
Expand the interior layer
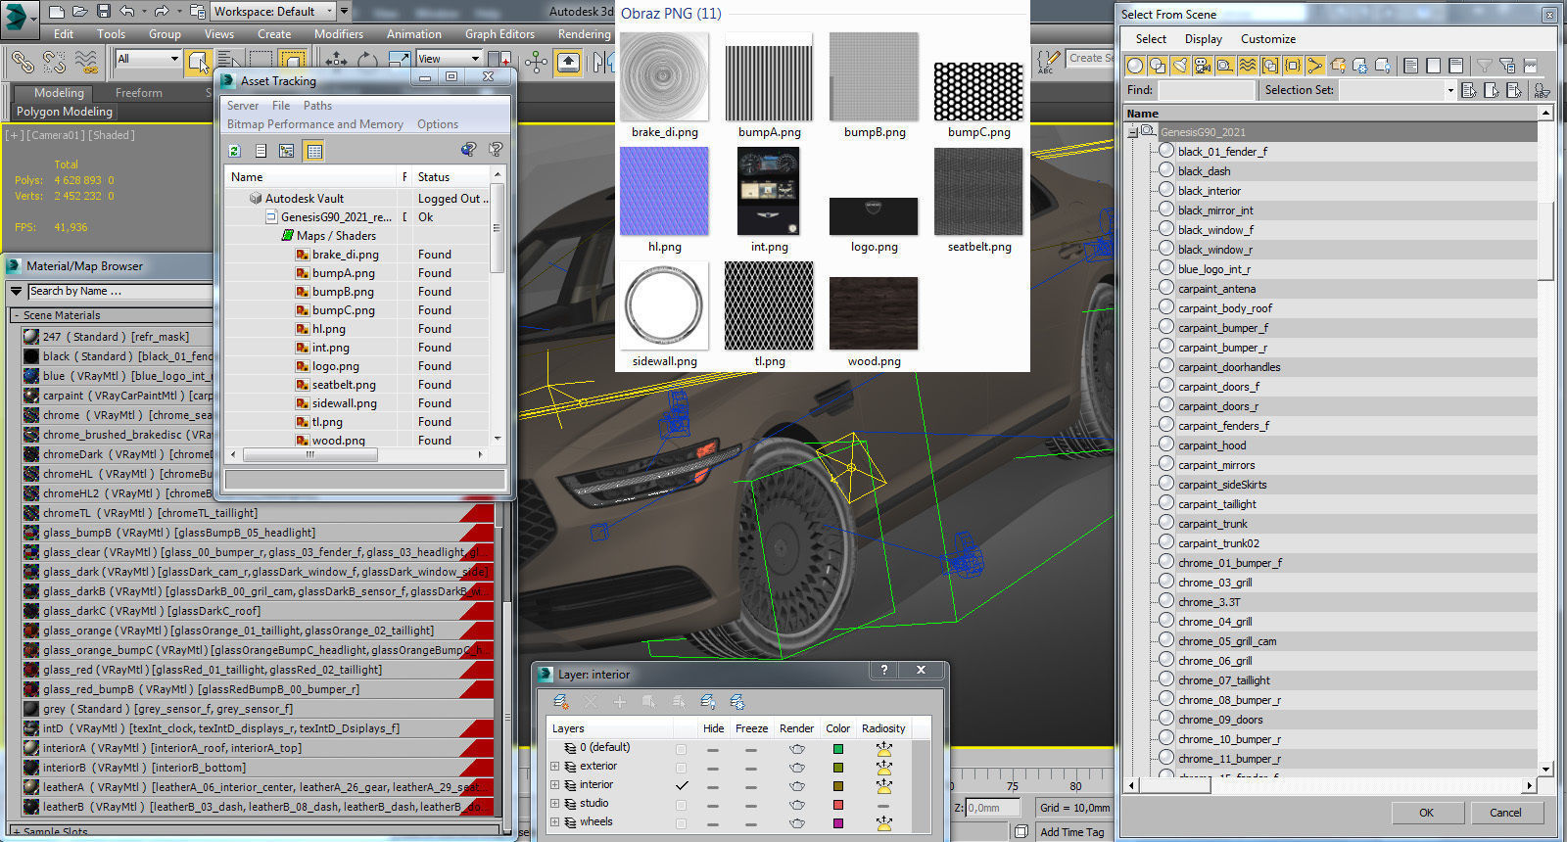(x=555, y=785)
